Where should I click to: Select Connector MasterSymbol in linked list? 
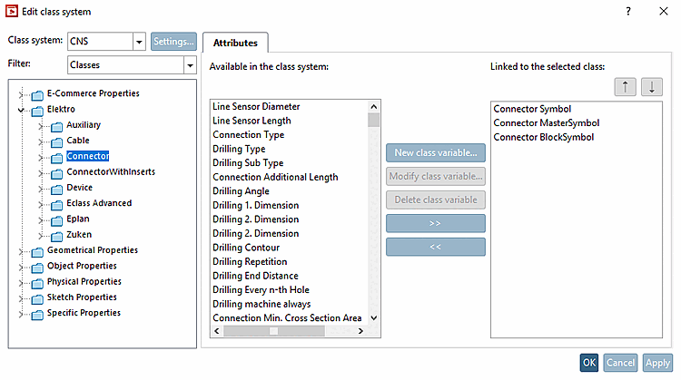(x=546, y=123)
